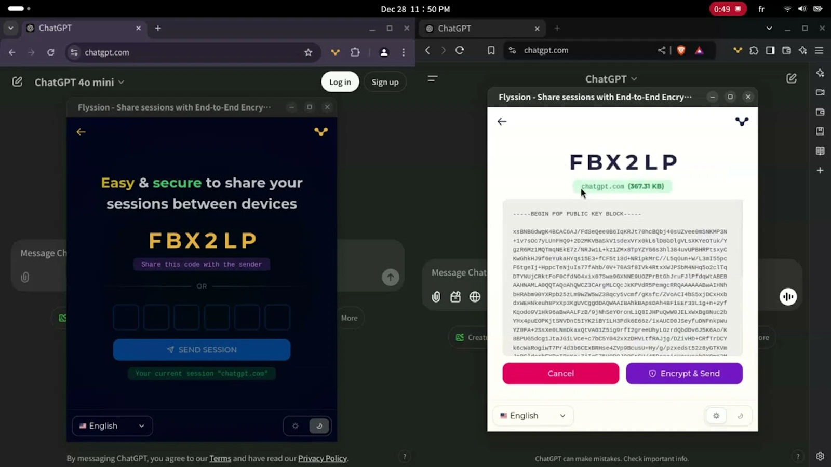Open tab search dropdown in left browser

click(10, 28)
